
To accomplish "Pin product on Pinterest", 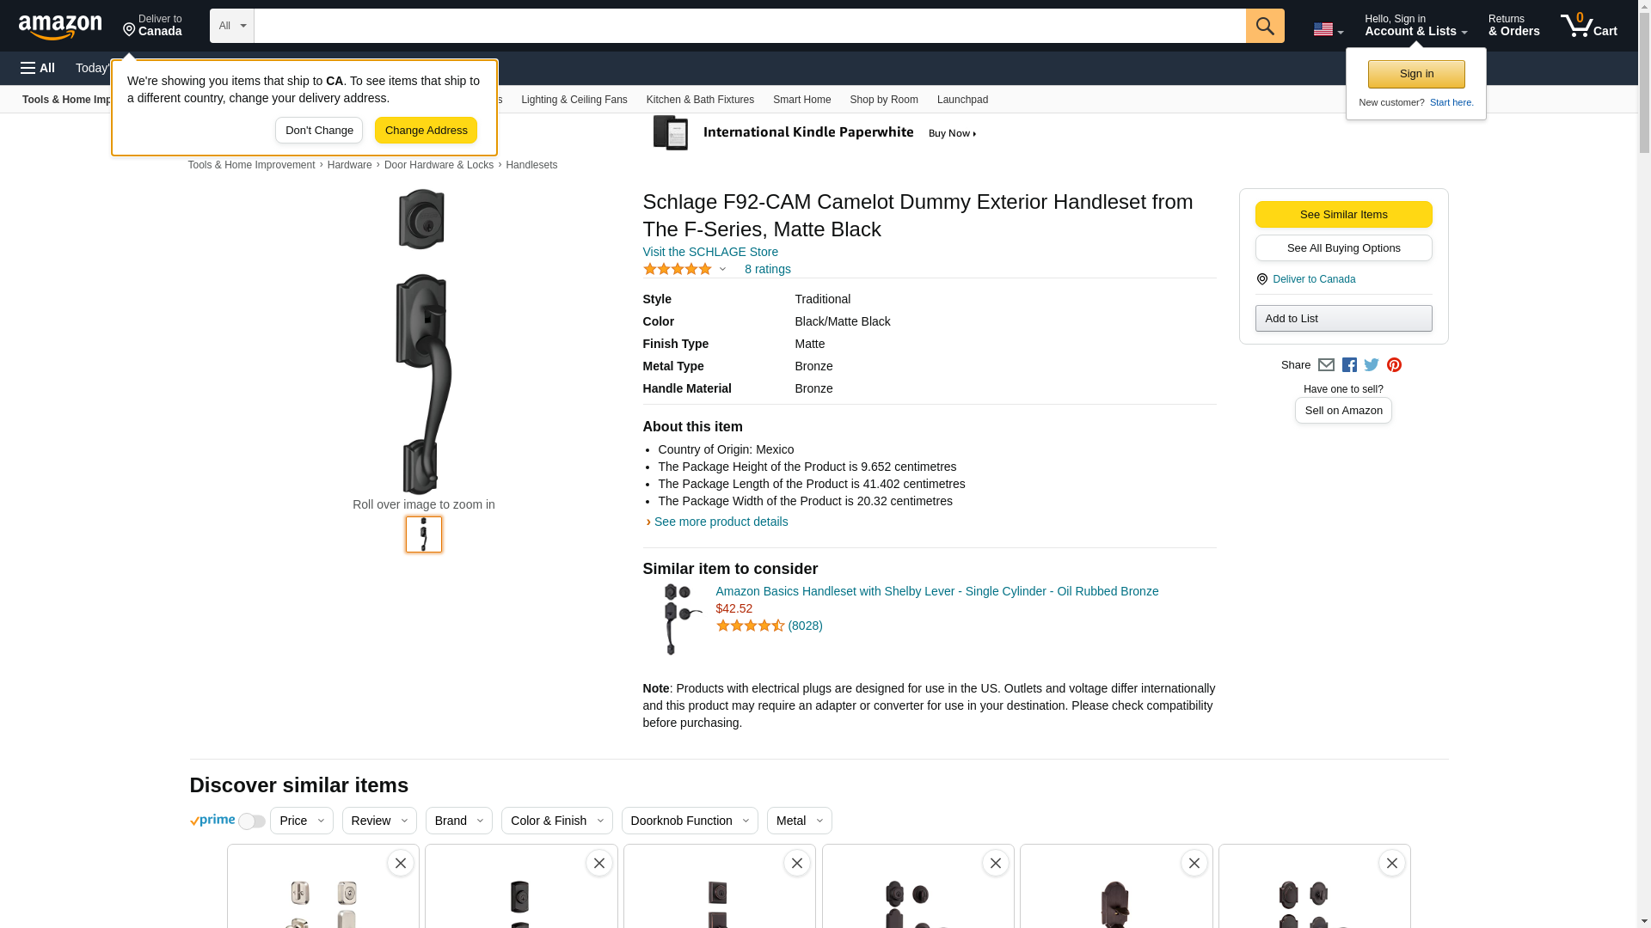I will pos(1394,365).
